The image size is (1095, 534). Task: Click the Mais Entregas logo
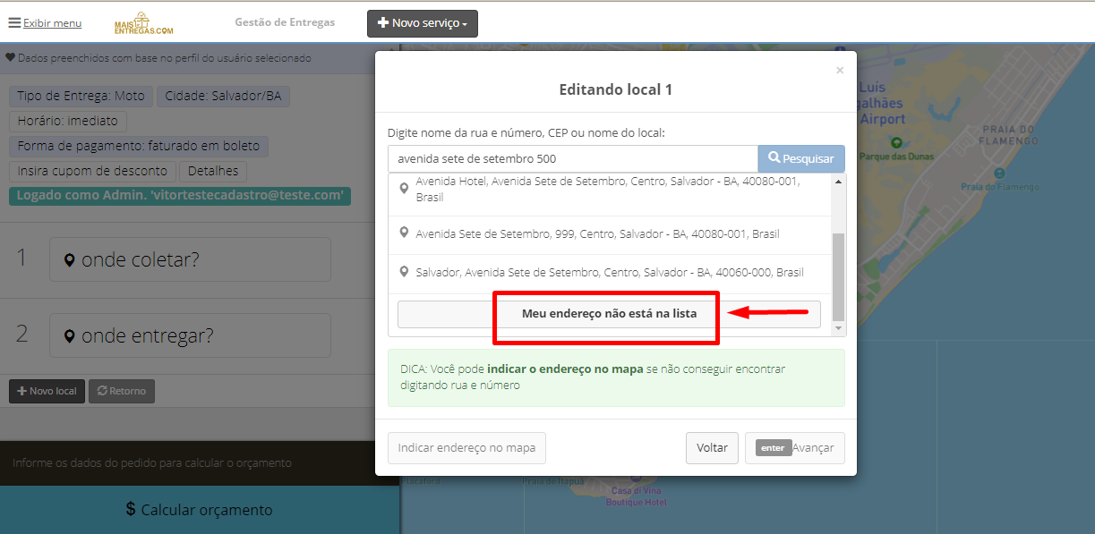coord(143,23)
